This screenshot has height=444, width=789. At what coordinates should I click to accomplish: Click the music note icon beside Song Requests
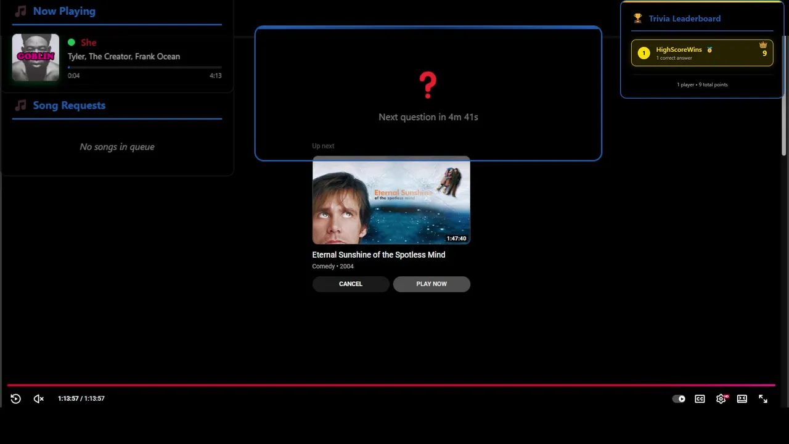pyautogui.click(x=20, y=105)
